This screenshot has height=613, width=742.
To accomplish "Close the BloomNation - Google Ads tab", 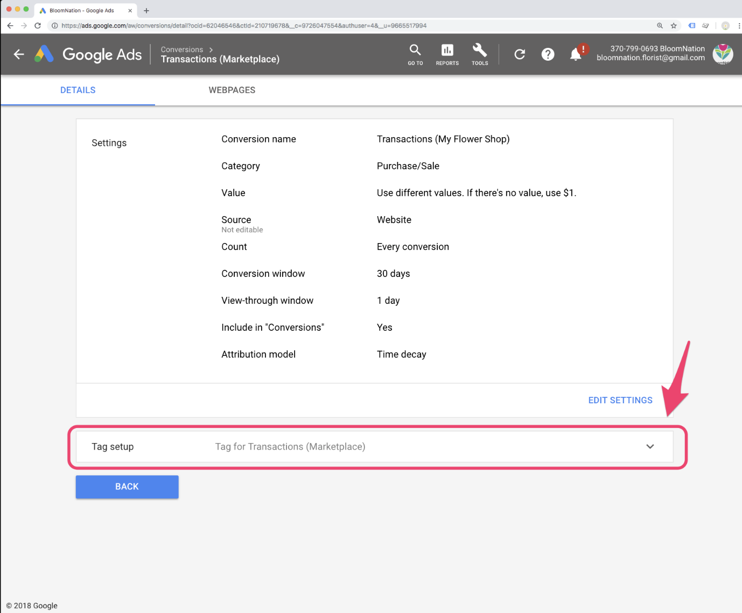I will pyautogui.click(x=130, y=10).
